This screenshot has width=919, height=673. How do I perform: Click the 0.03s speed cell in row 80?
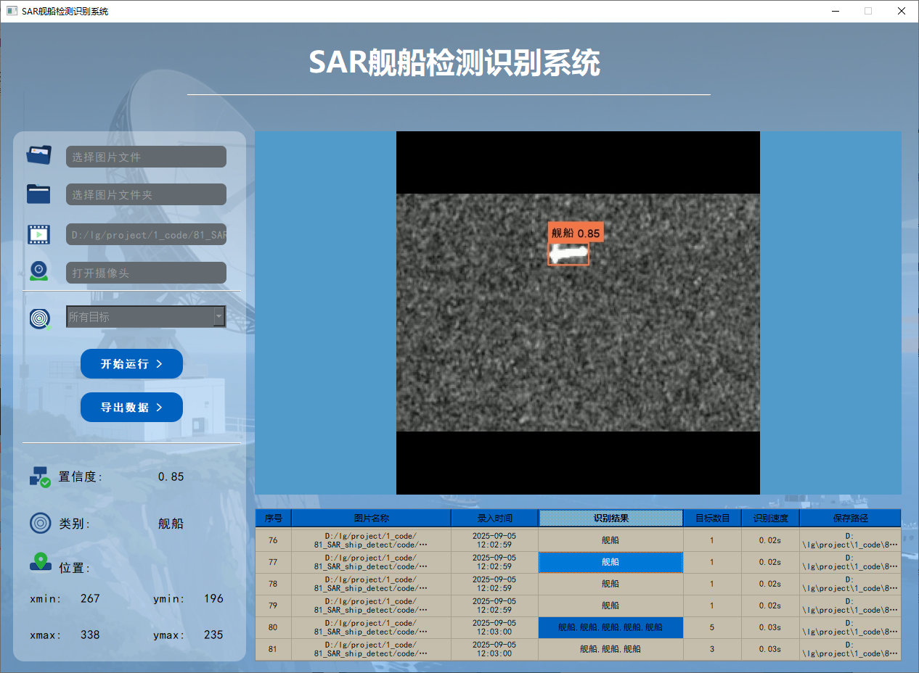point(770,627)
